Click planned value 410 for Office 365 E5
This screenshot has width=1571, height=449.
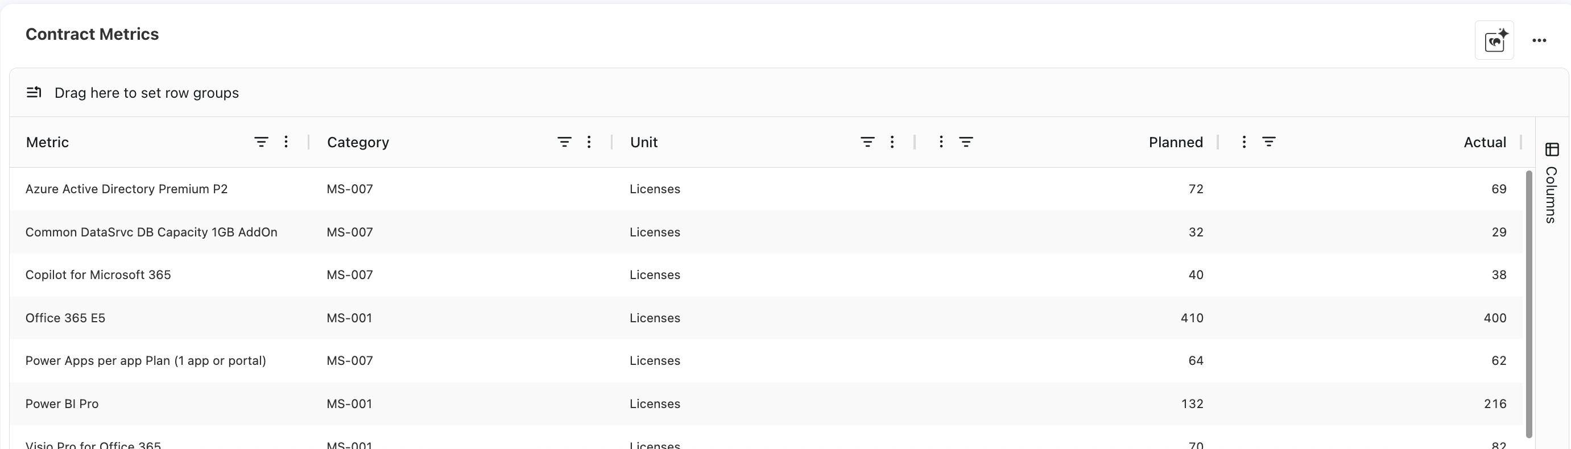point(1192,318)
